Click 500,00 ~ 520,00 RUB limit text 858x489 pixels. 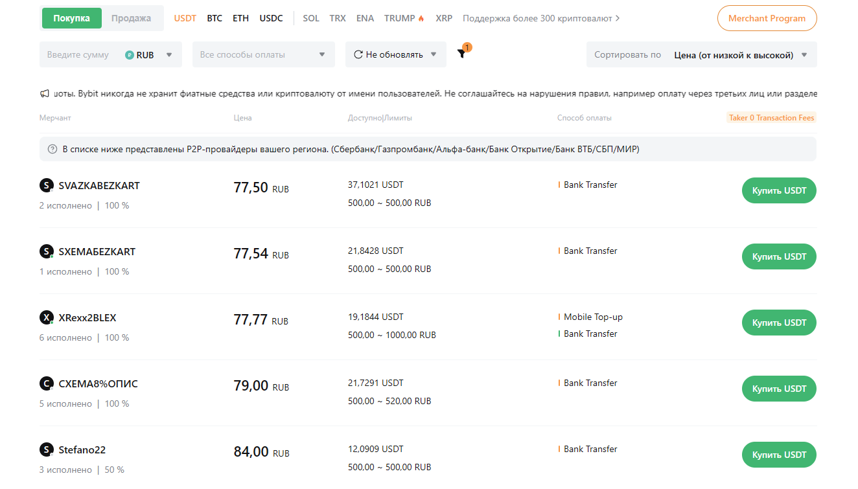389,402
